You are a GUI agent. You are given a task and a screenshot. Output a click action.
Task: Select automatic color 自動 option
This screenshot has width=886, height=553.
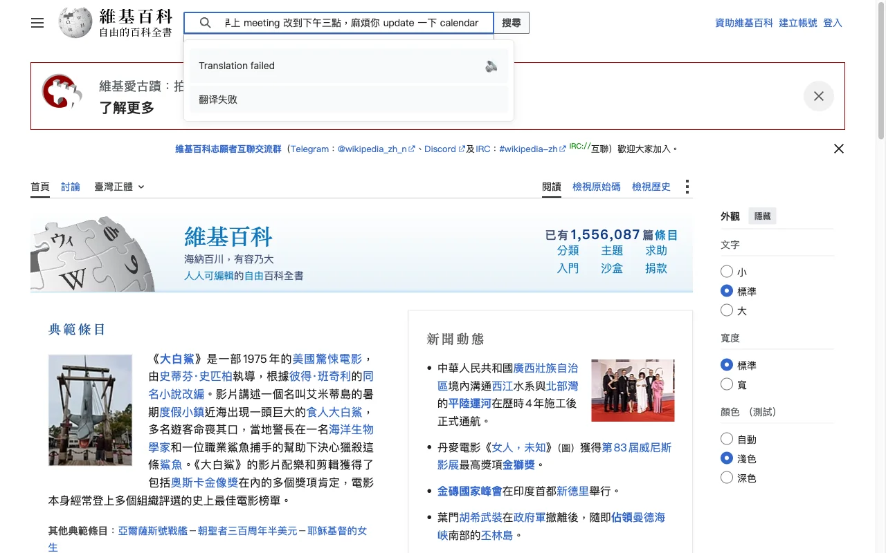(727, 438)
